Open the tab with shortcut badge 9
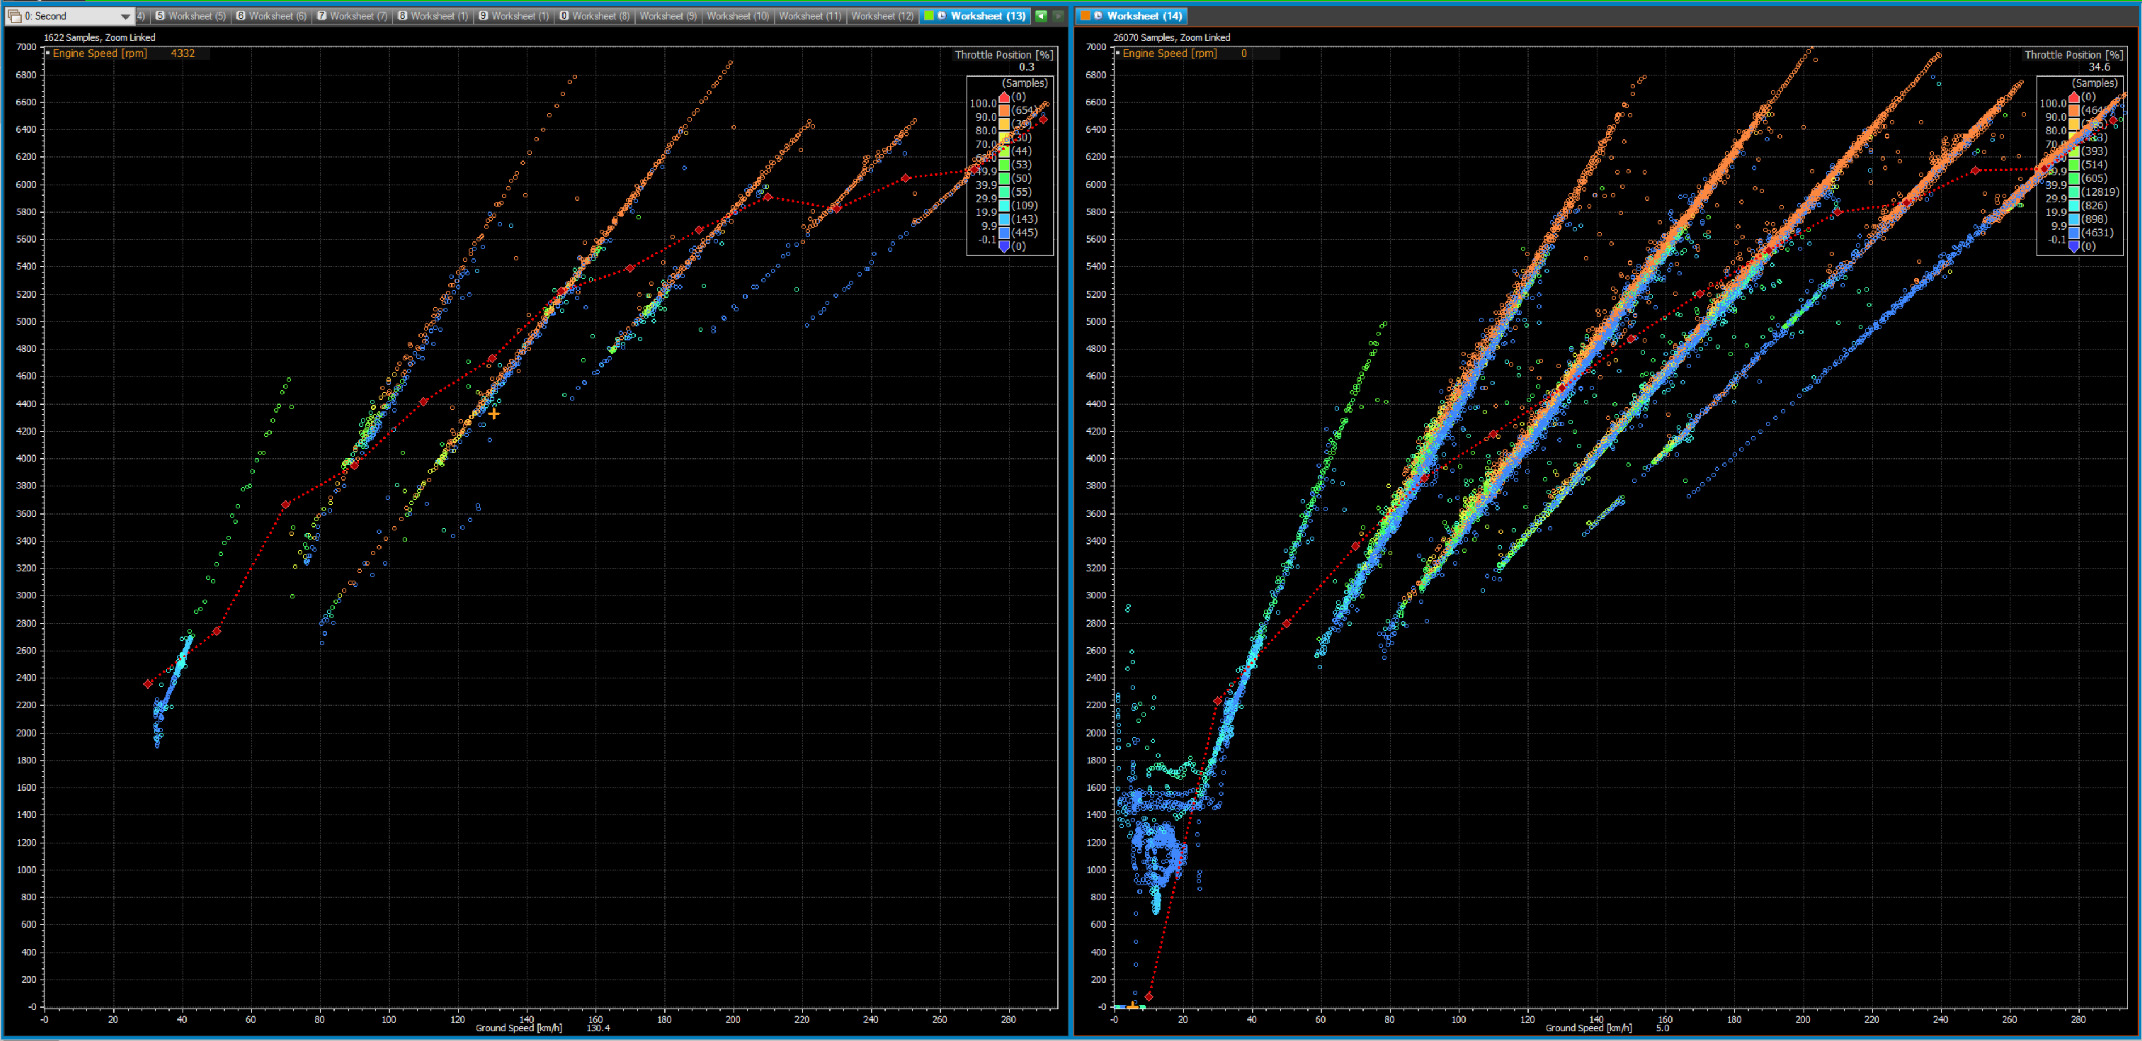Viewport: 2142px width, 1041px height. coord(513,16)
